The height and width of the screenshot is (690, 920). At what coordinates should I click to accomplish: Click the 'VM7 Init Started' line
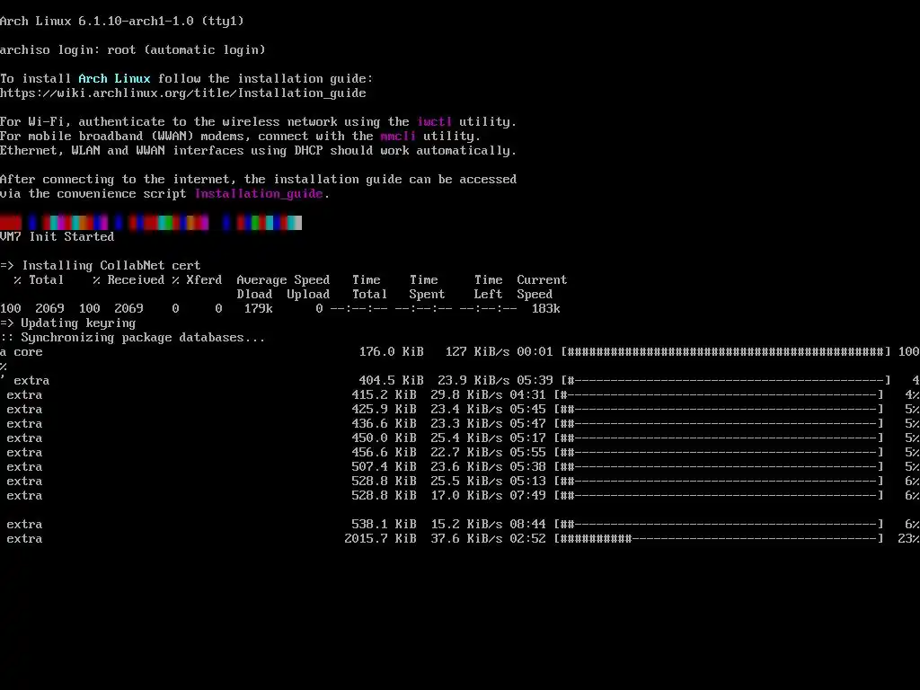pos(57,236)
